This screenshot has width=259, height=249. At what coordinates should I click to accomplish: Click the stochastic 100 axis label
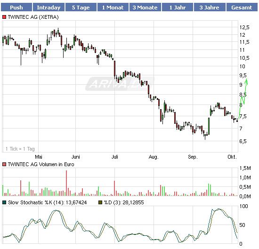click(243, 206)
